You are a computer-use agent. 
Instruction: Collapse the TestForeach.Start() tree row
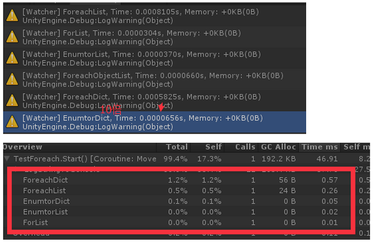[7, 158]
